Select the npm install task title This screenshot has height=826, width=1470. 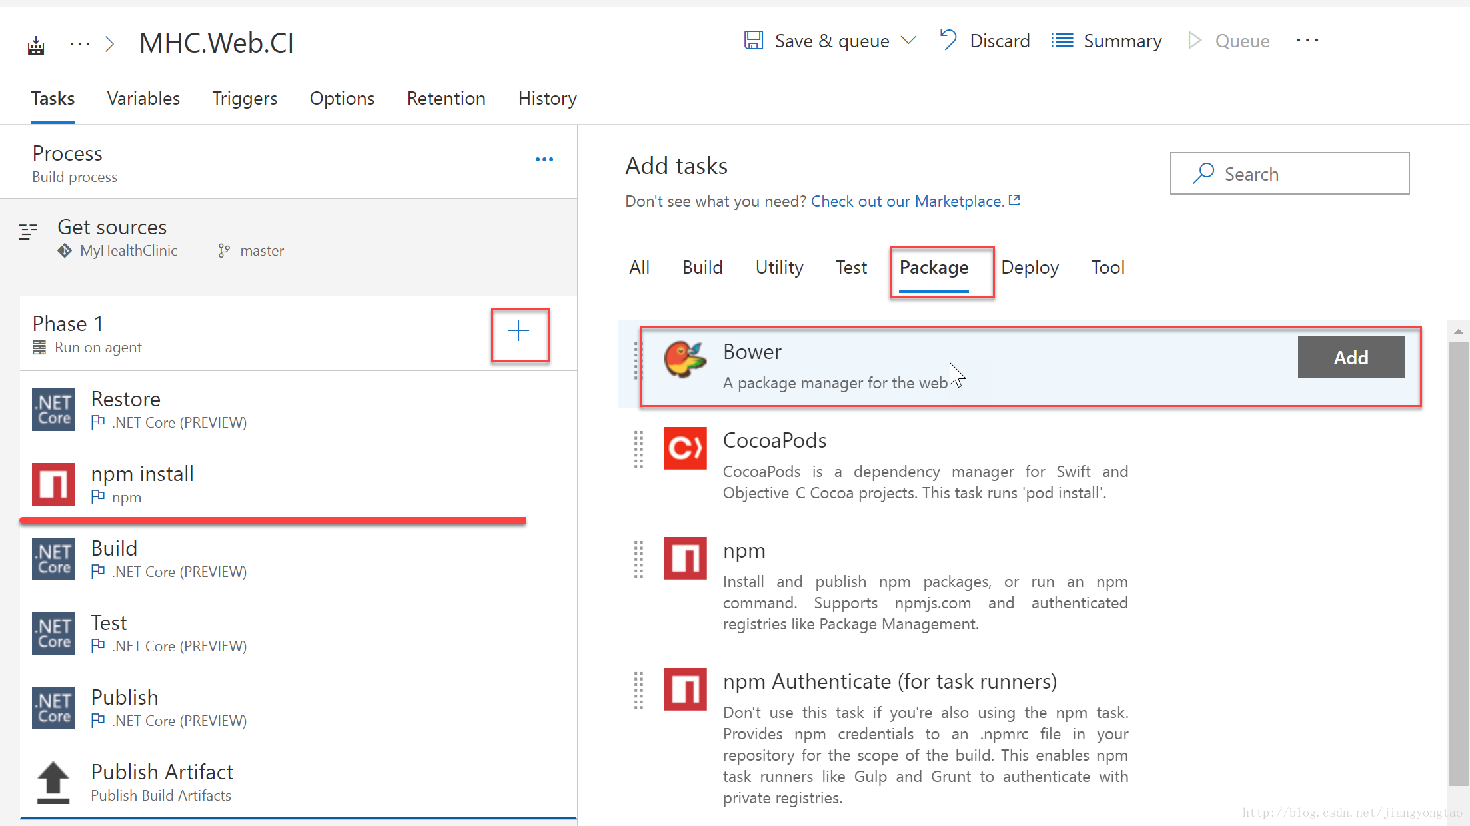[x=142, y=474]
